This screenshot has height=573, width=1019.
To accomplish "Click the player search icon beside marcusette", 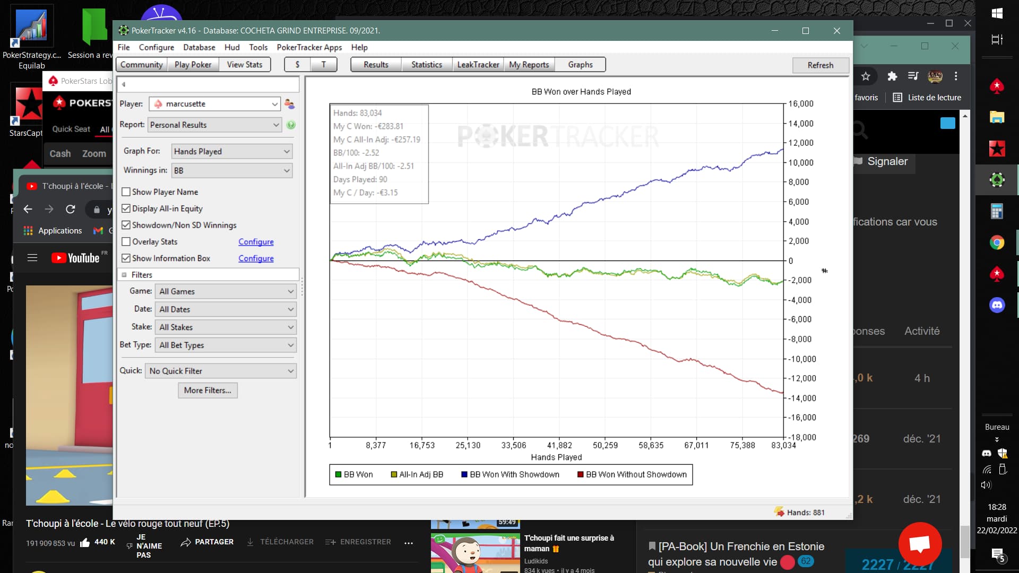I will tap(289, 104).
